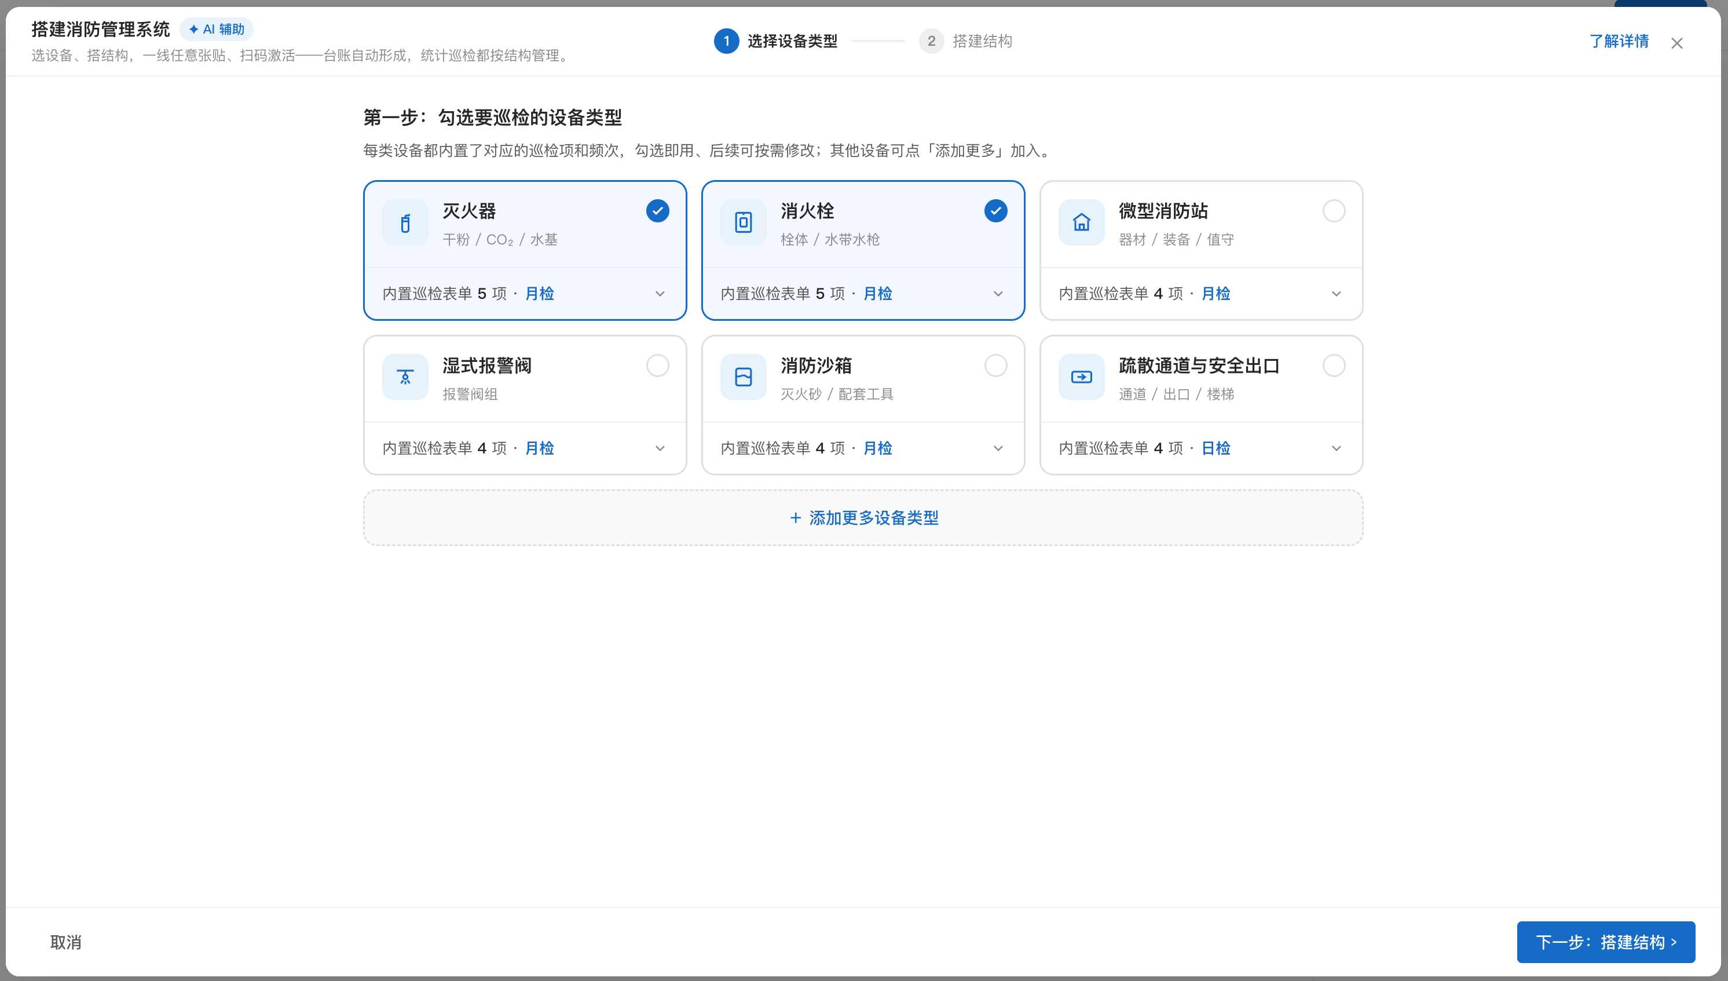Open the 了解详情 link

click(x=1619, y=41)
